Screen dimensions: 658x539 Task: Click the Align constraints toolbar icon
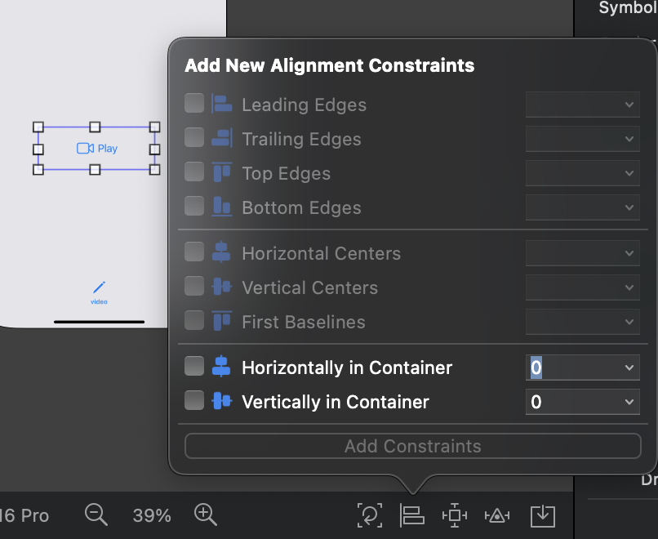tap(412, 515)
